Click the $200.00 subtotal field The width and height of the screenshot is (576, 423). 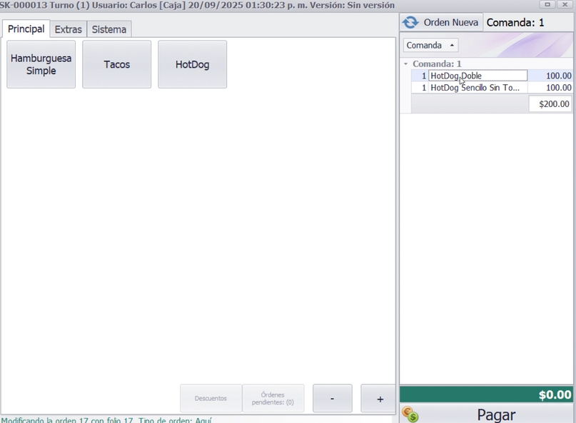(x=550, y=104)
